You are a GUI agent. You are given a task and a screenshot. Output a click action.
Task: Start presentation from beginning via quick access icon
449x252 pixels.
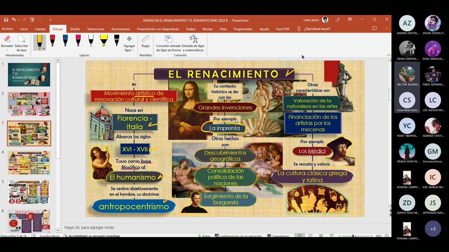(32, 20)
